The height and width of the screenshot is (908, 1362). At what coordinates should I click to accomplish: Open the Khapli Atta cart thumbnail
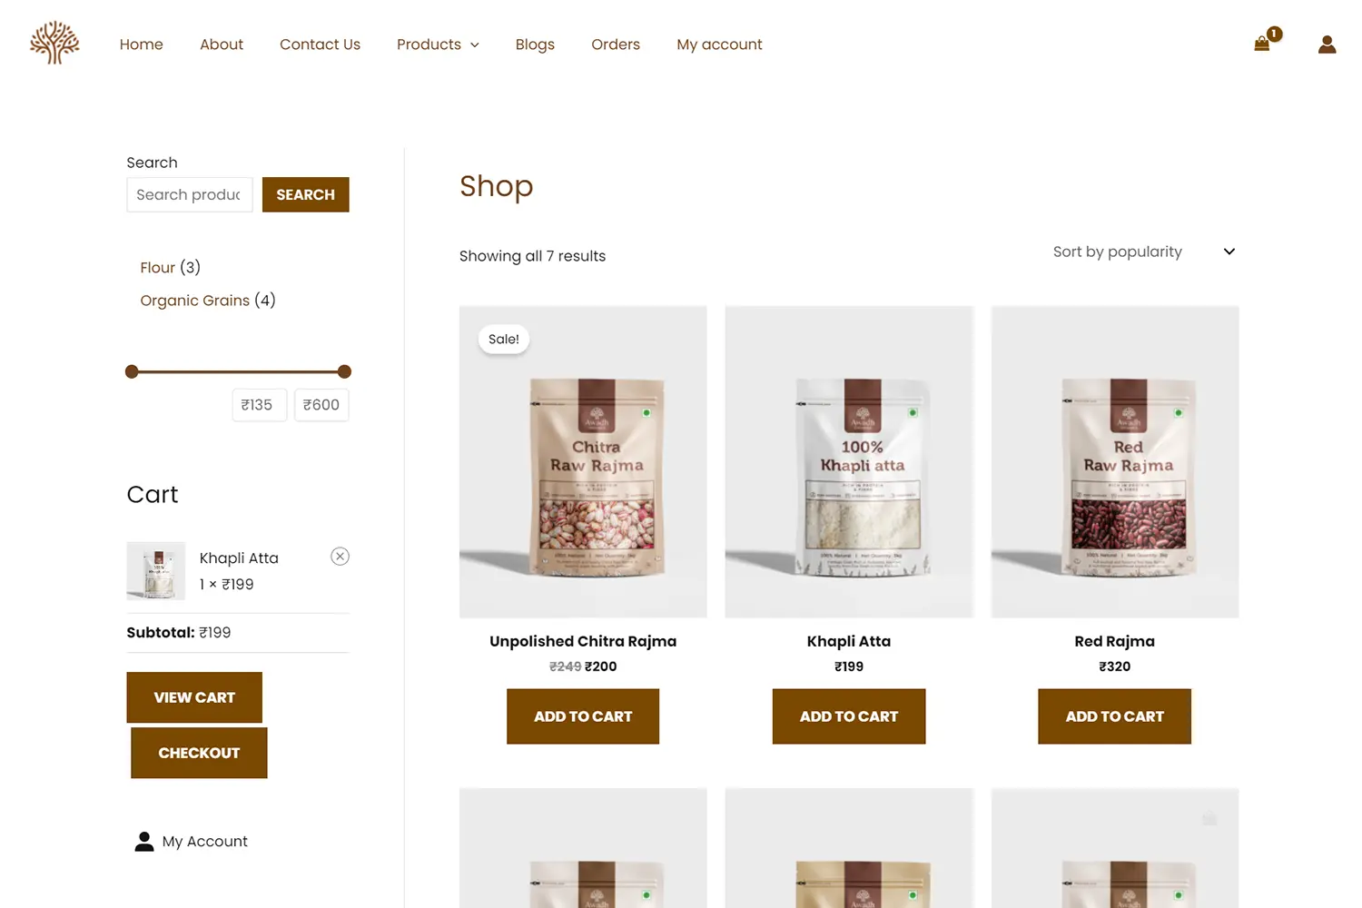pyautogui.click(x=156, y=571)
